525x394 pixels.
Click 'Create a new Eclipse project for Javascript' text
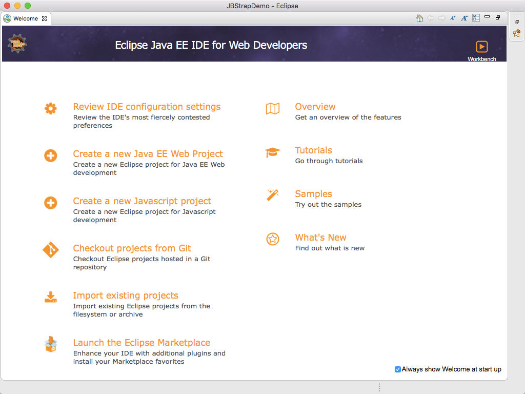point(144,212)
